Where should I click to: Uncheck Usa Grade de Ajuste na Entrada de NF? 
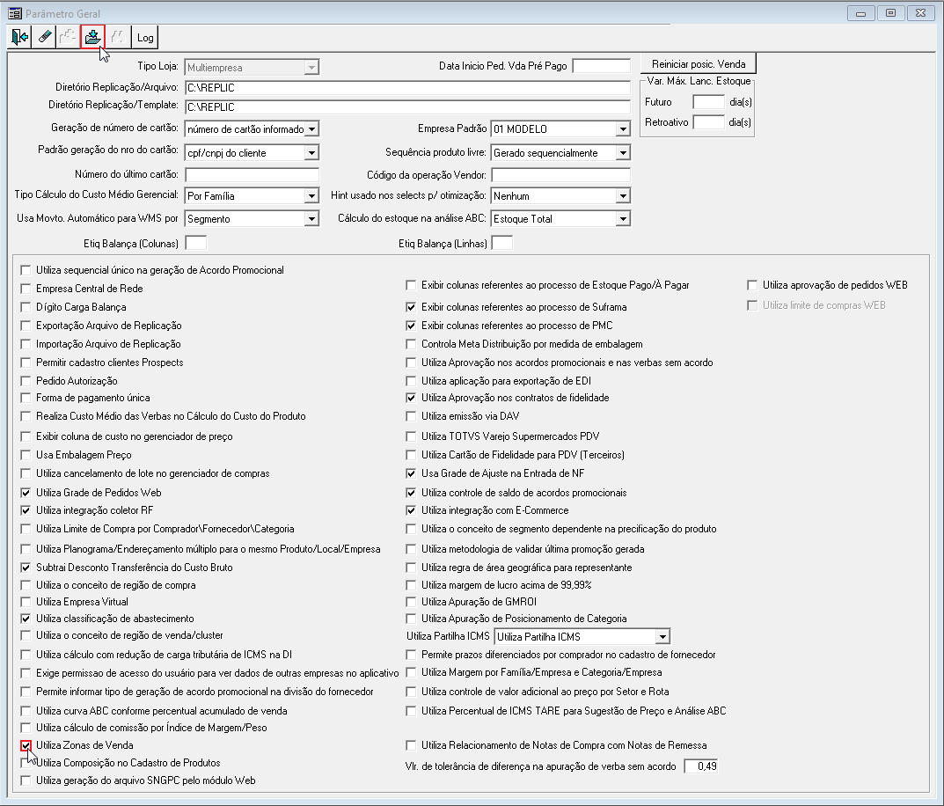(411, 473)
